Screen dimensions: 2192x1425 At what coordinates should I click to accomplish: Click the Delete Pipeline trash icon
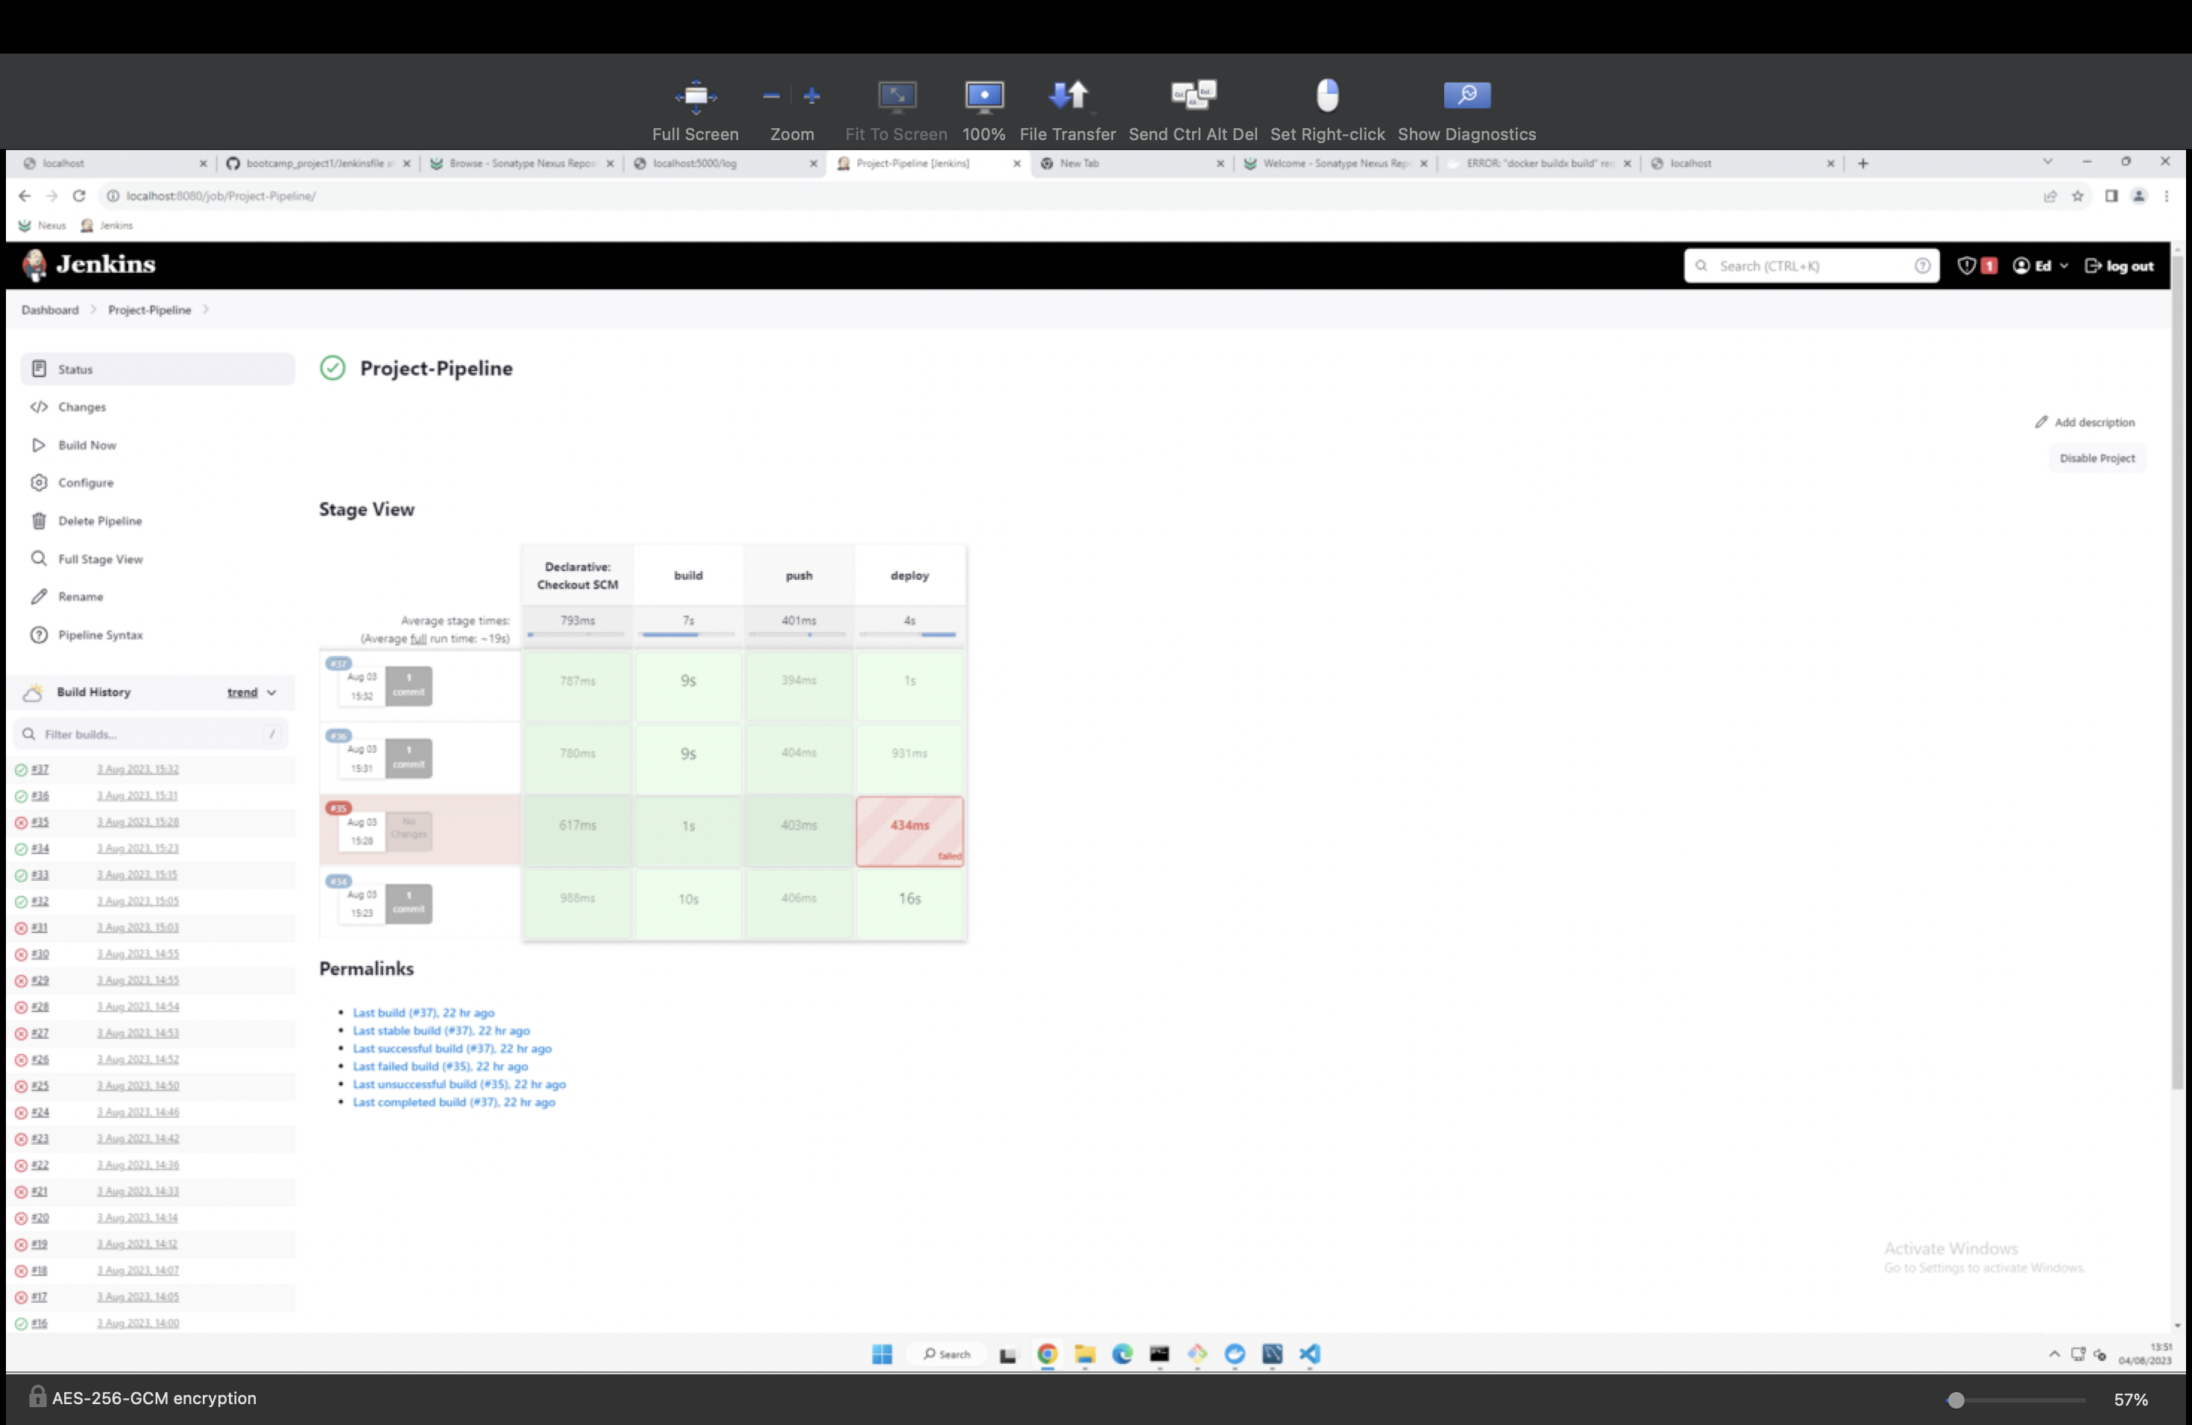(x=38, y=520)
